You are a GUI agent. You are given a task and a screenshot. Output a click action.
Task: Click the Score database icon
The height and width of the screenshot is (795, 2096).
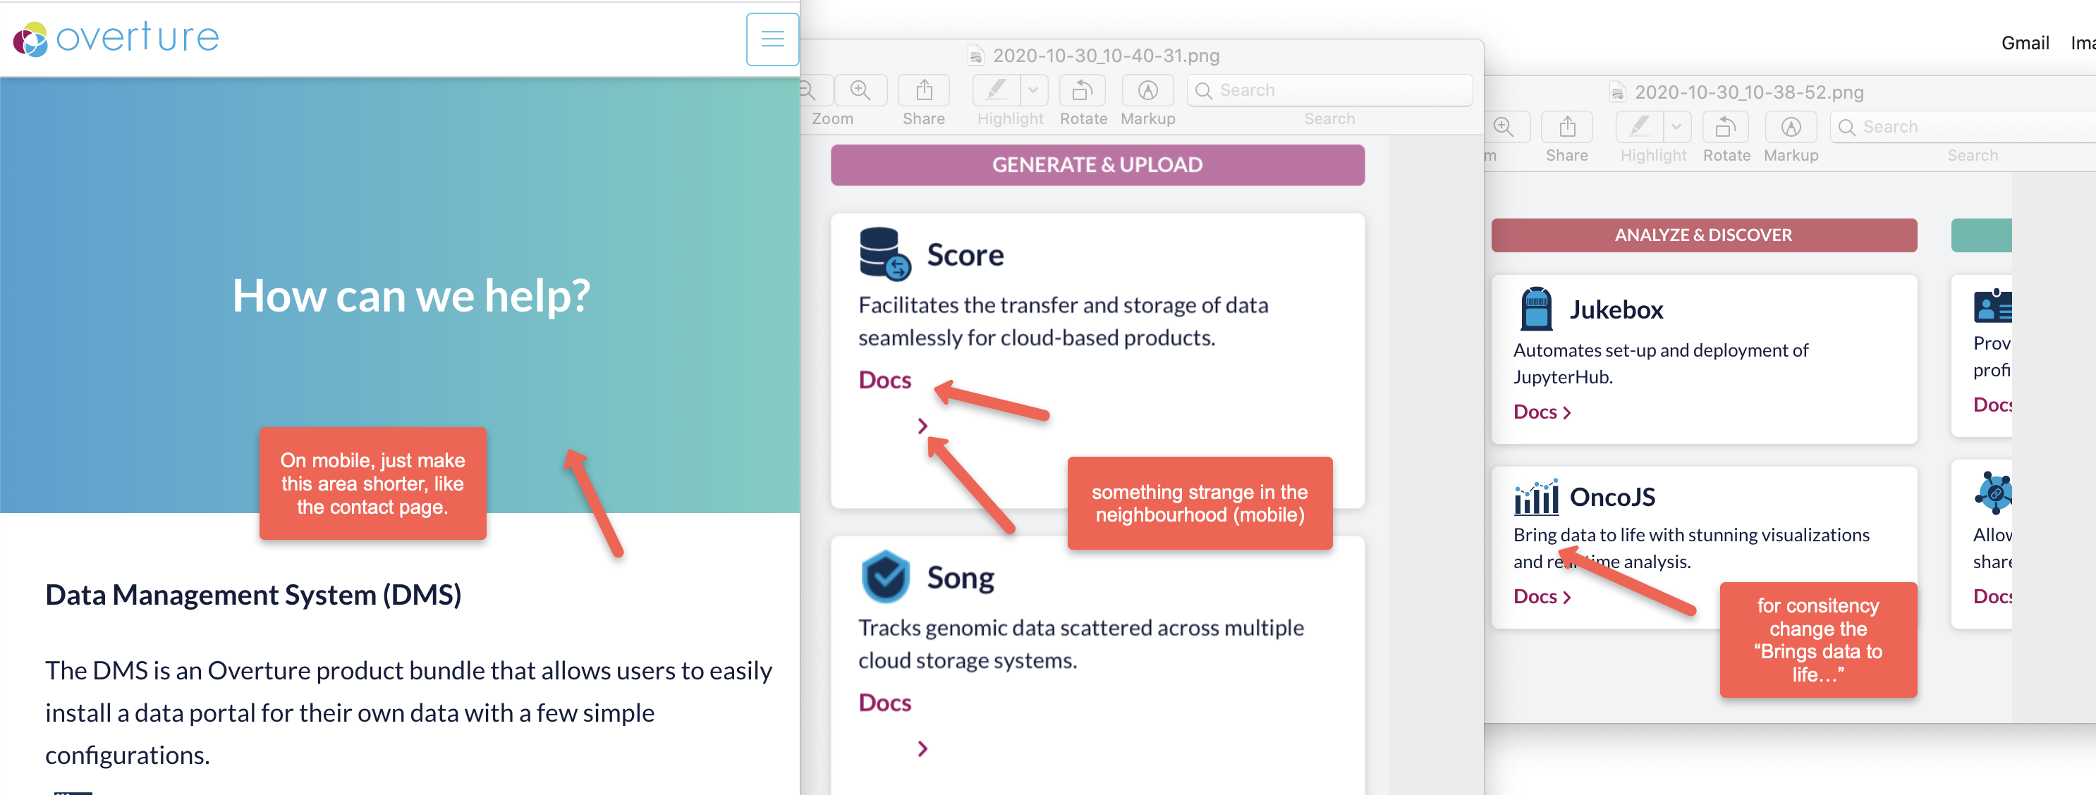pos(884,254)
